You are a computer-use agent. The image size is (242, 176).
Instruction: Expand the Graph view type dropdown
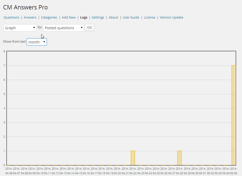(20, 28)
